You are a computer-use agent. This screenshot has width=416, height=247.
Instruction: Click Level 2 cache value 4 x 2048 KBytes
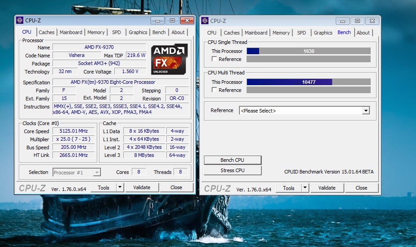coord(144,147)
